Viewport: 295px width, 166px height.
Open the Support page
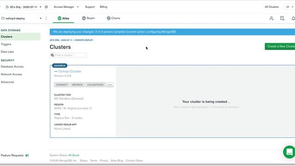(90, 7)
